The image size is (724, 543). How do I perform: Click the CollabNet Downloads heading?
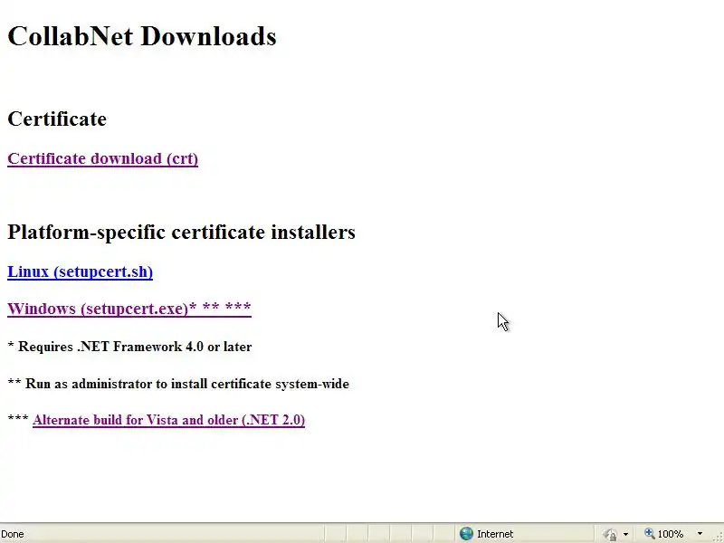coord(142,36)
